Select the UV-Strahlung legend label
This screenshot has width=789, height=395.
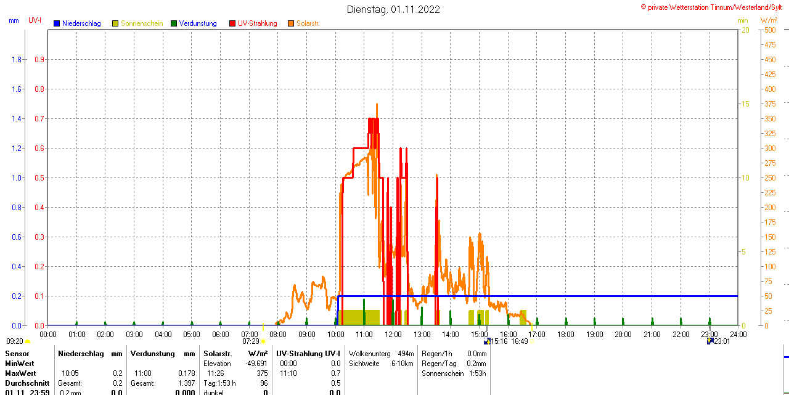click(257, 23)
